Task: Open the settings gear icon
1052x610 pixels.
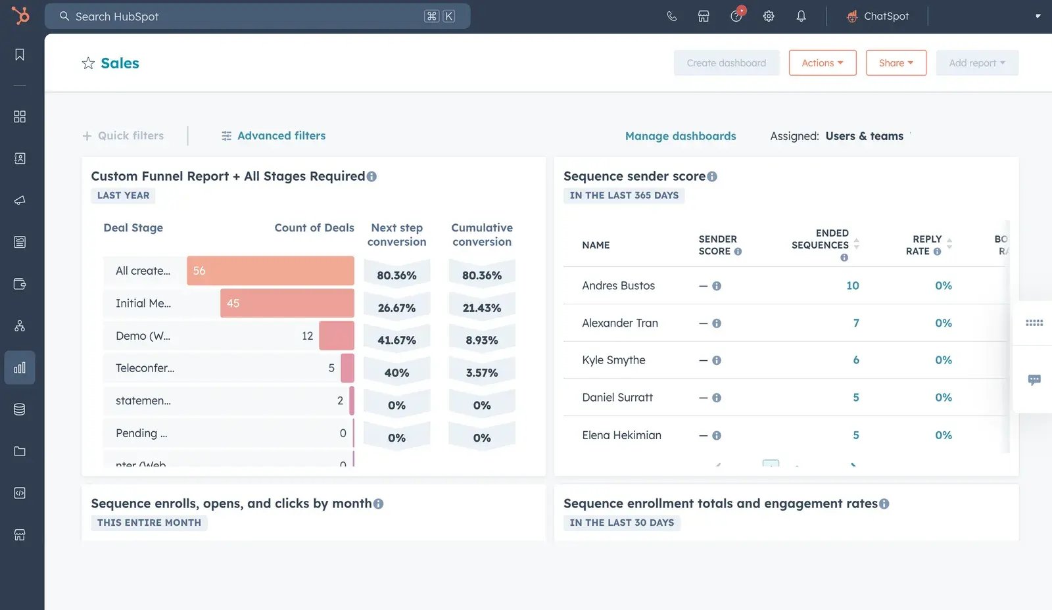Action: coord(769,16)
